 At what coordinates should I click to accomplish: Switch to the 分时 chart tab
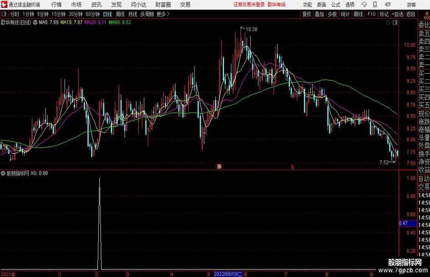point(15,14)
